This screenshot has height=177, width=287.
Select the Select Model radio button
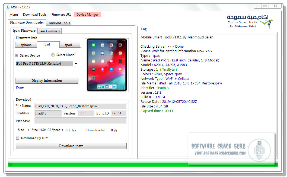pyautogui.click(x=53, y=55)
